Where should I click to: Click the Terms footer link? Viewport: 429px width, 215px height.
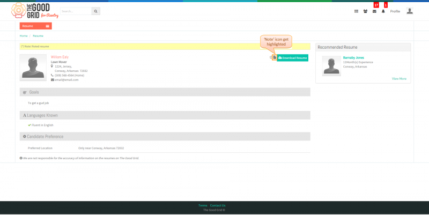pos(203,205)
